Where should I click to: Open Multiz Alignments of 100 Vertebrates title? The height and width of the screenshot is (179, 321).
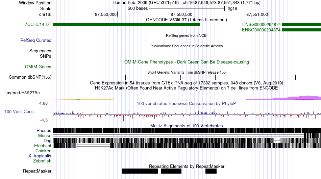tap(187, 126)
